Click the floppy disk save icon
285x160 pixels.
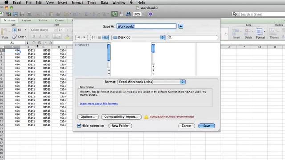(x=22, y=14)
